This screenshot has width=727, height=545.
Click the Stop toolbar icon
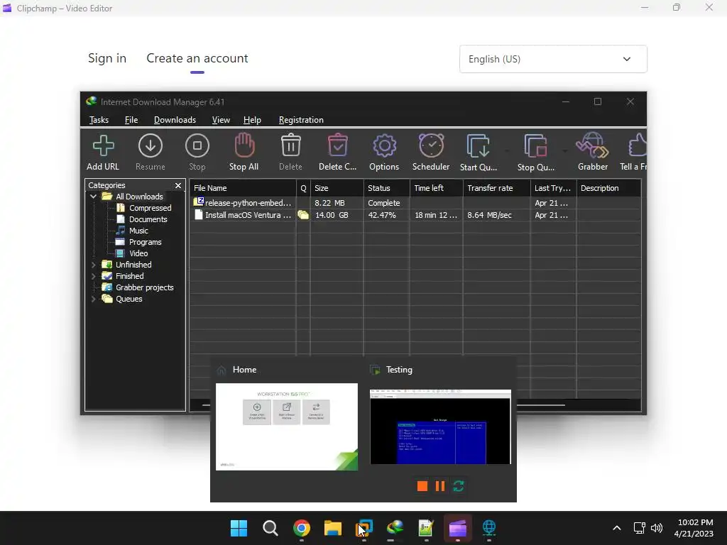click(197, 153)
